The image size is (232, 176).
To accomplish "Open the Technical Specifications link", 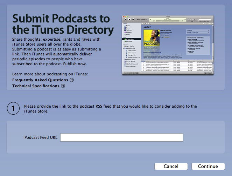I will click(36, 86).
